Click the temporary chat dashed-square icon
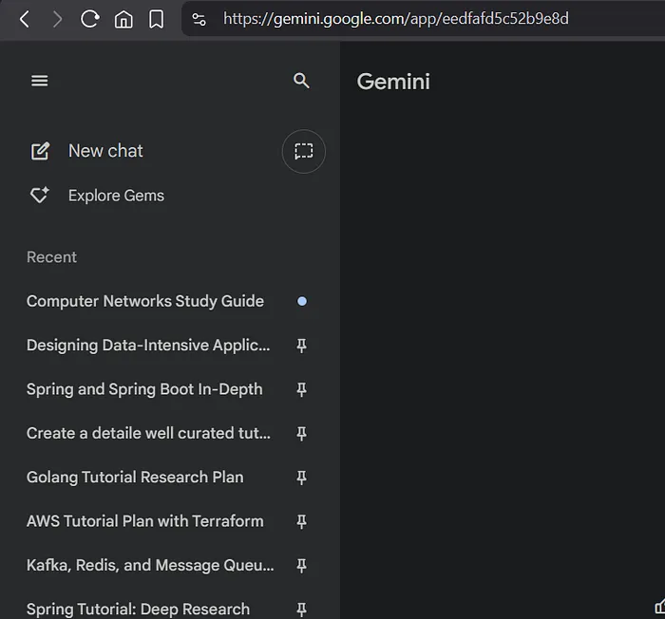 pyautogui.click(x=303, y=151)
